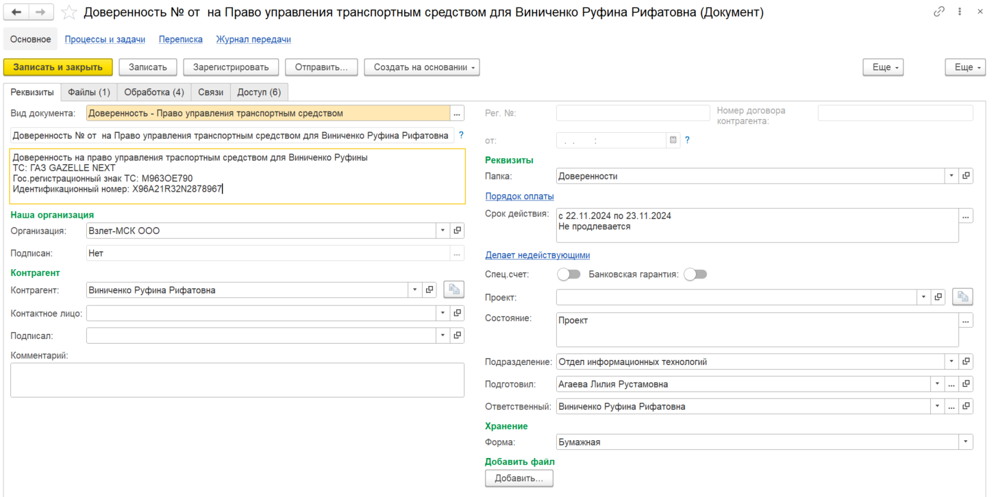Open the Делает недействующими link

pyautogui.click(x=538, y=255)
